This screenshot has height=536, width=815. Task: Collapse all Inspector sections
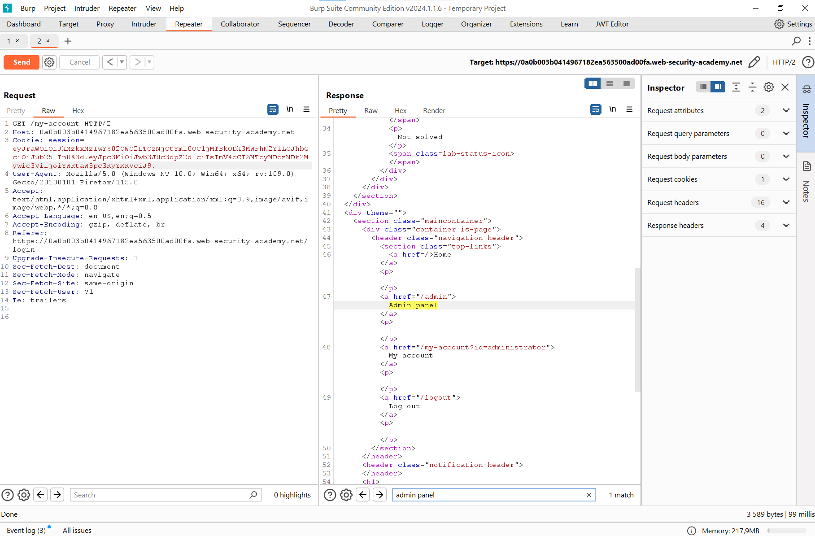[752, 87]
